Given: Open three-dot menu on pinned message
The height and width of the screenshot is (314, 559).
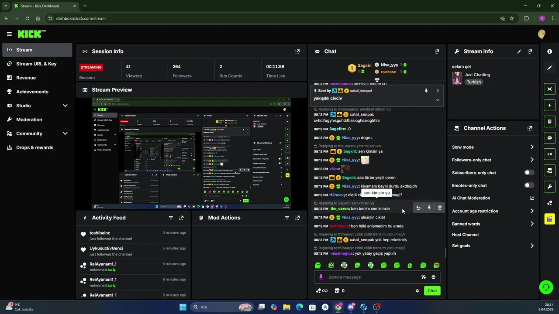Looking at the screenshot, I should pyautogui.click(x=438, y=91).
